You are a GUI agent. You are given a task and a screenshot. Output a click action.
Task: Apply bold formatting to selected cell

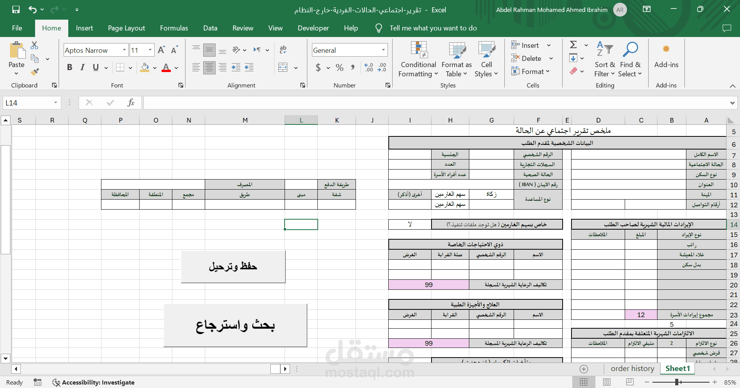69,67
